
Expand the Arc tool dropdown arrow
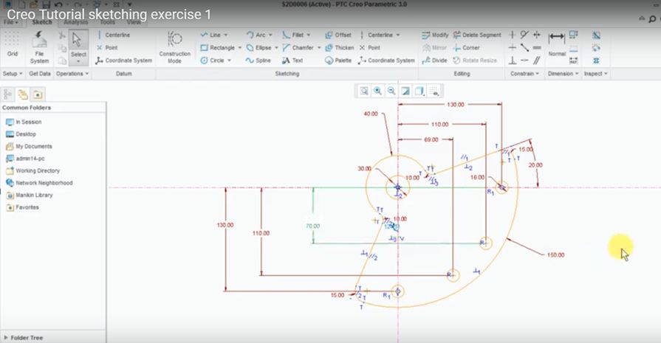pyautogui.click(x=270, y=35)
